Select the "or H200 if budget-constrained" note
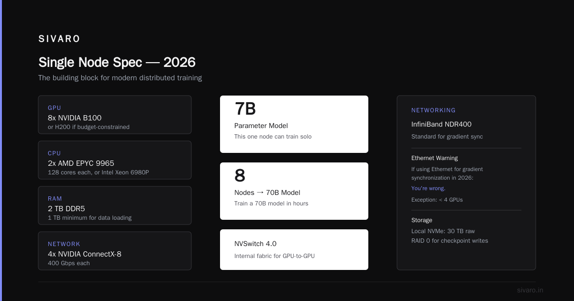This screenshot has height=301, width=574. [x=88, y=127]
